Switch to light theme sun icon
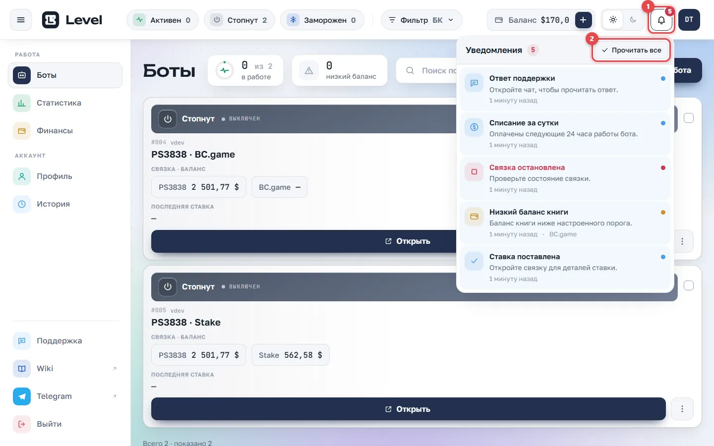Screen dimensions: 714x446 coord(613,20)
